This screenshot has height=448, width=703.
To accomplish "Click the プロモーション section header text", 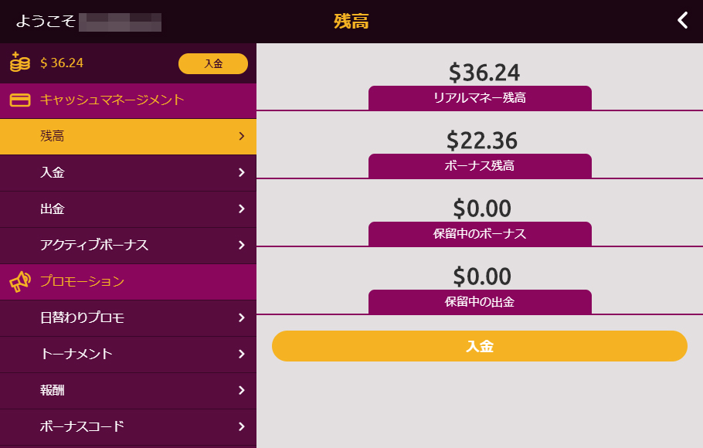I will (x=83, y=282).
